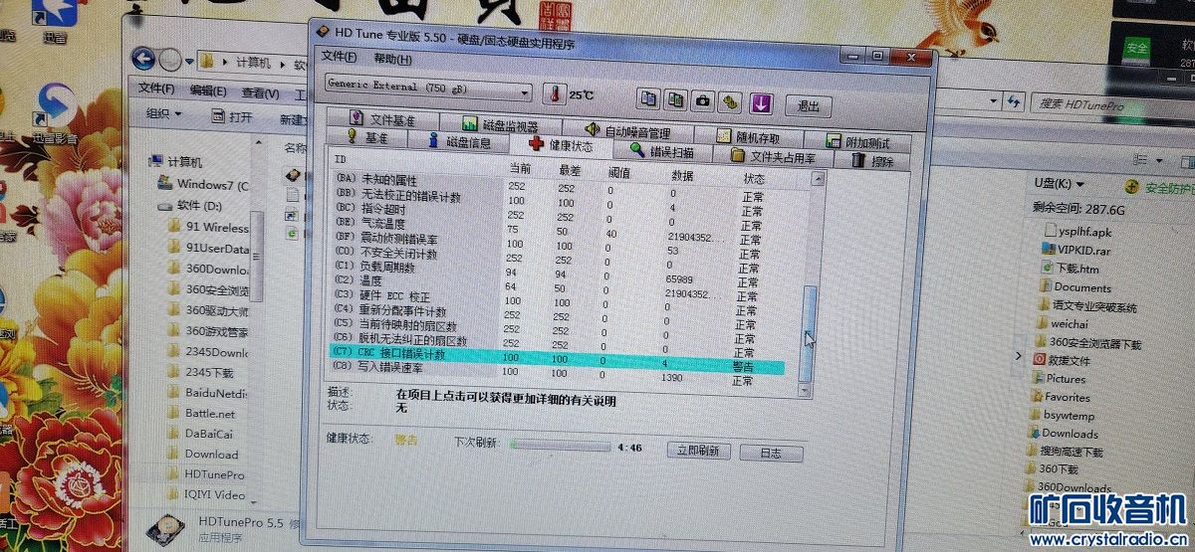
Task: Click the 数据 column header
Action: pyautogui.click(x=681, y=176)
